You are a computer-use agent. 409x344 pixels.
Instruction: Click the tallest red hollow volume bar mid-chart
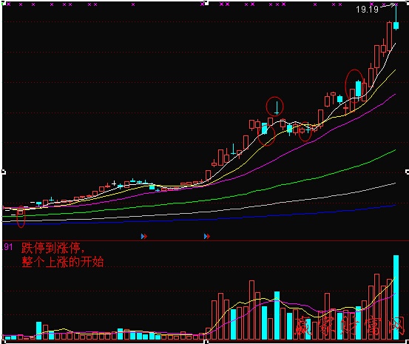(x=251, y=310)
